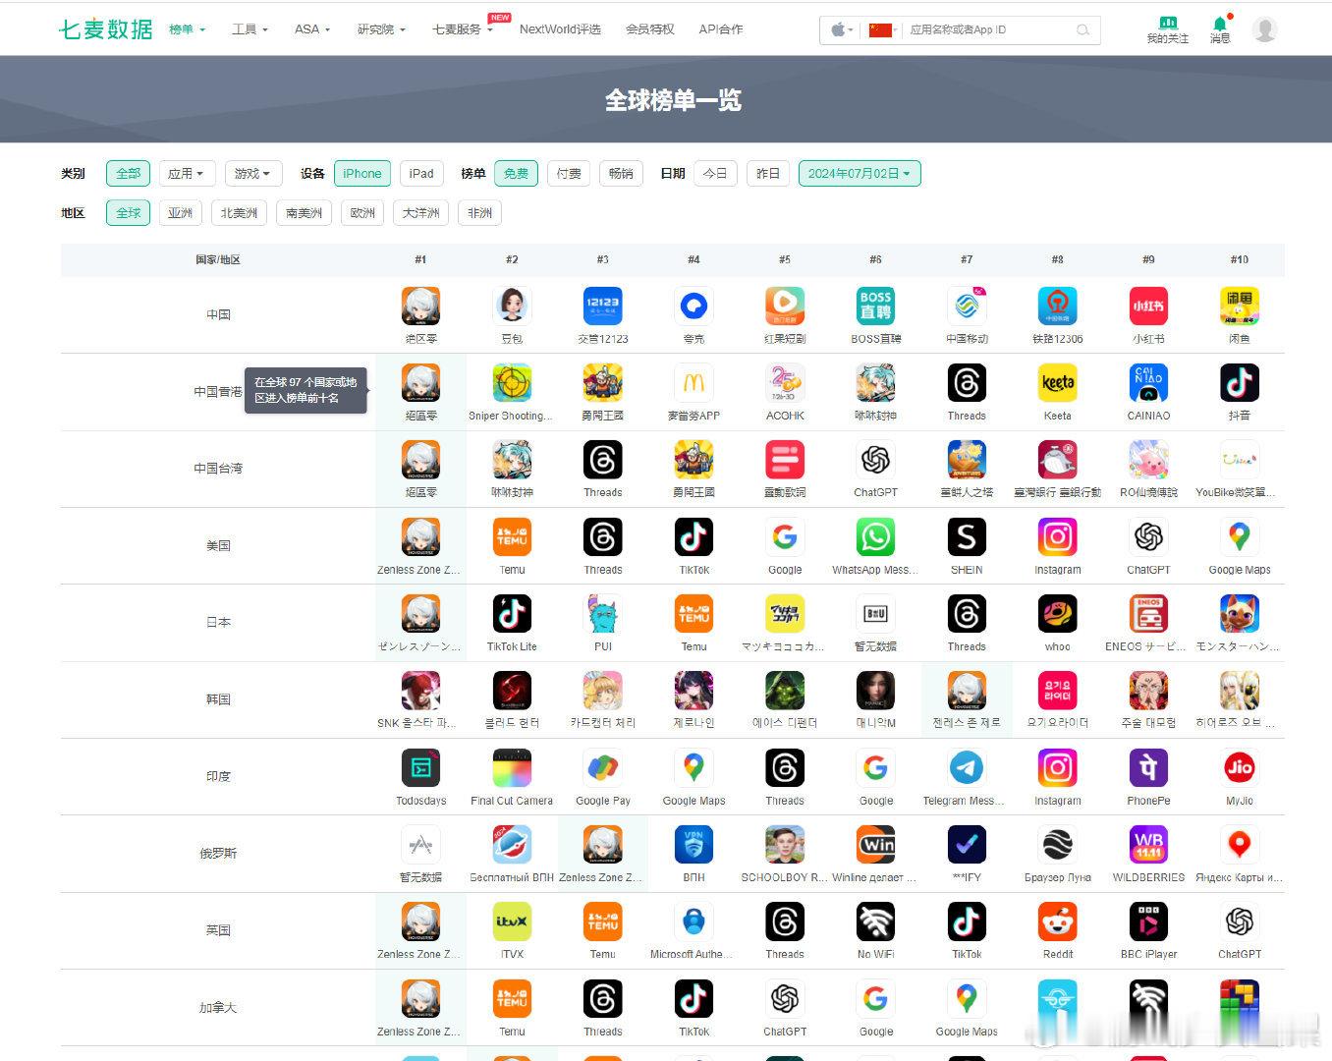Select 今日 date filter
1332x1061 pixels.
tap(715, 173)
